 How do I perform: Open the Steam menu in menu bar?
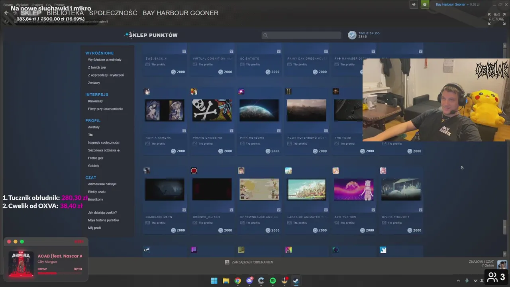(x=8, y=5)
